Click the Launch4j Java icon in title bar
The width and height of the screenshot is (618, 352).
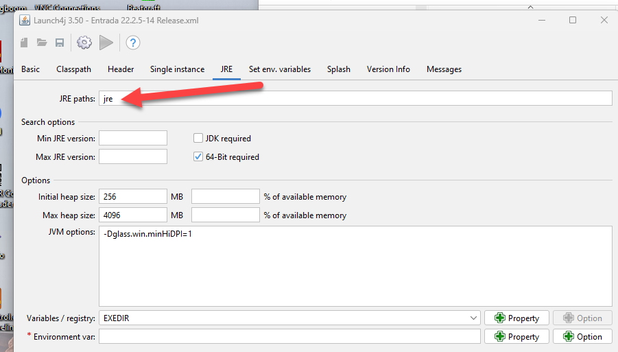24,21
